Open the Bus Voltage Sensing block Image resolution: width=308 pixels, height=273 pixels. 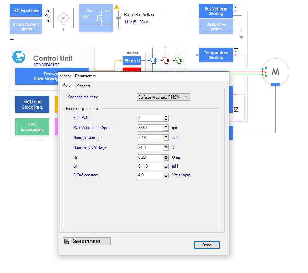click(x=216, y=11)
